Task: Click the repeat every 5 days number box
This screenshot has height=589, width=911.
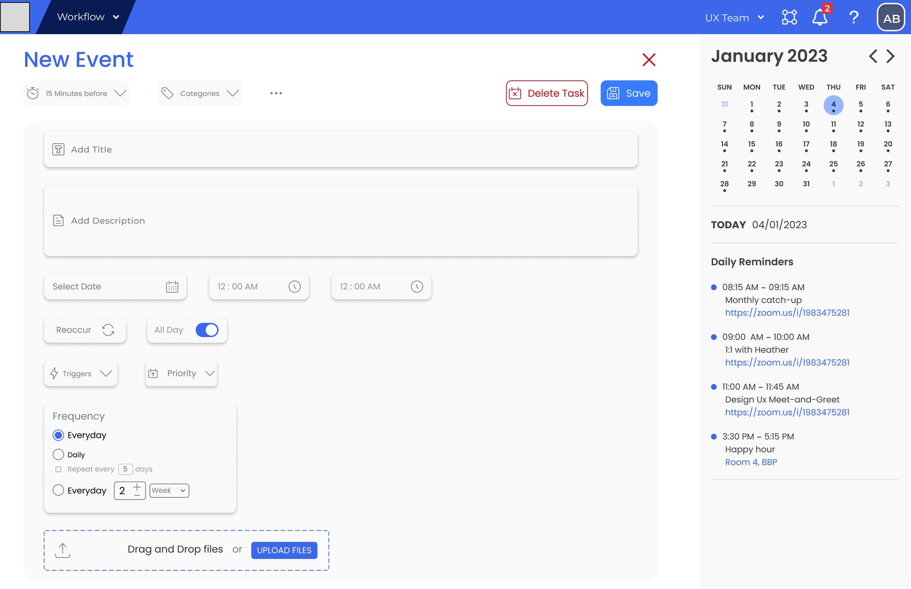Action: 125,469
